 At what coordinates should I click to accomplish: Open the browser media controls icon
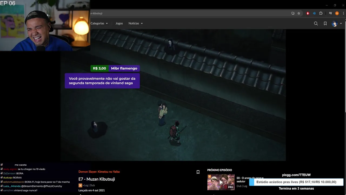coord(330,13)
